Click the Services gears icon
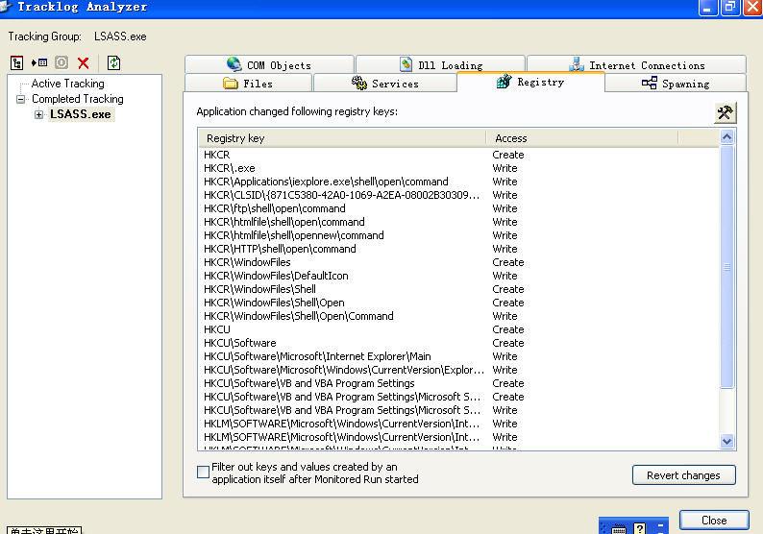Viewport: 763px width, 534px height. (x=359, y=84)
